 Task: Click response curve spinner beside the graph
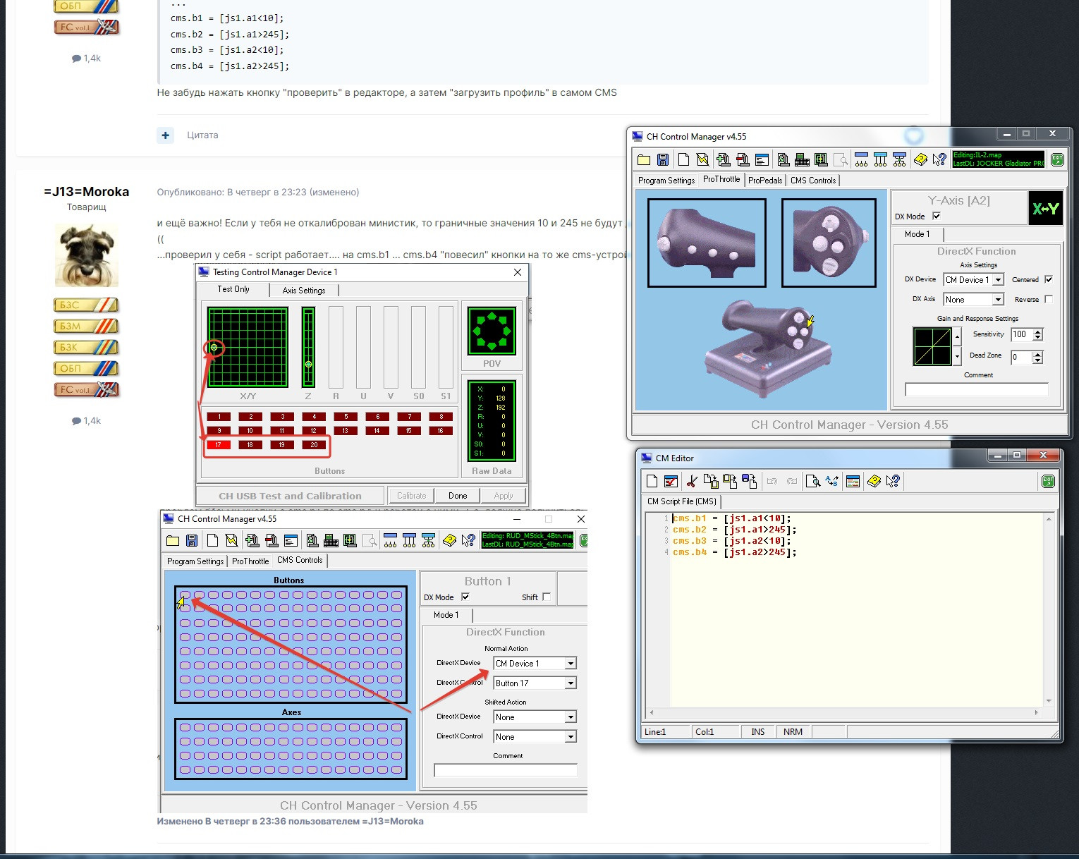pos(957,346)
